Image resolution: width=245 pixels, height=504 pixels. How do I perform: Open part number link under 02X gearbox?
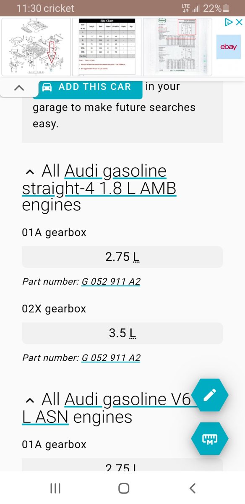(111, 358)
